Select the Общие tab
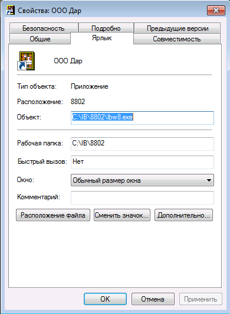This screenshot has width=230, height=314. tap(40, 39)
